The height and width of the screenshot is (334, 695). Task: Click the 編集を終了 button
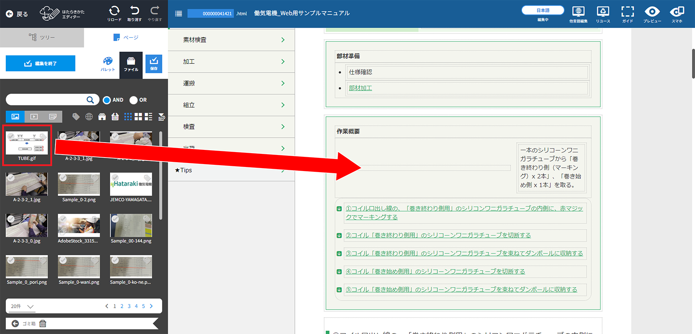[40, 63]
